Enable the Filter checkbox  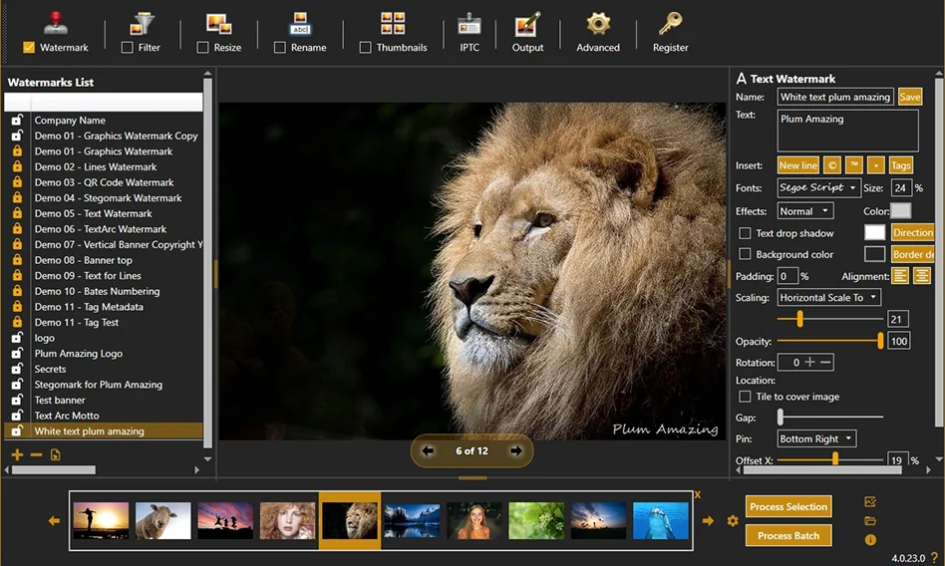(x=128, y=47)
